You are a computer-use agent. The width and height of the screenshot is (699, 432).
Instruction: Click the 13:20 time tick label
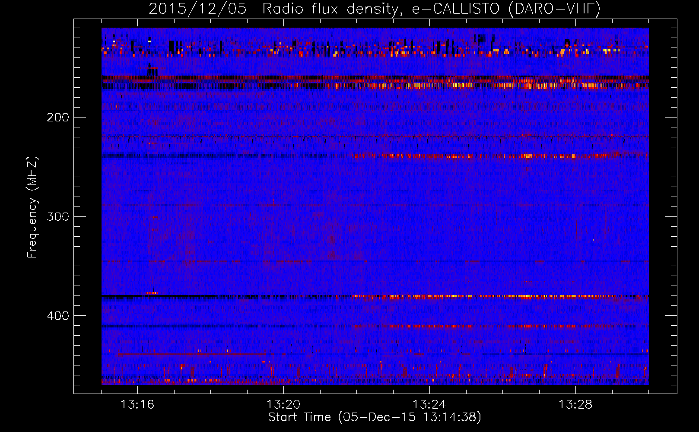click(x=283, y=405)
